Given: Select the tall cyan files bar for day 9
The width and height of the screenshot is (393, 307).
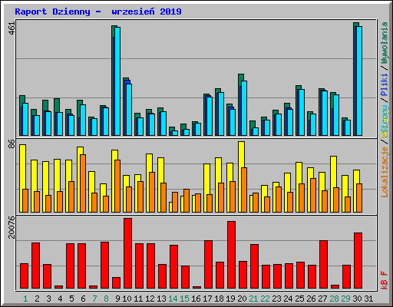Looking at the screenshot, I should (x=117, y=81).
